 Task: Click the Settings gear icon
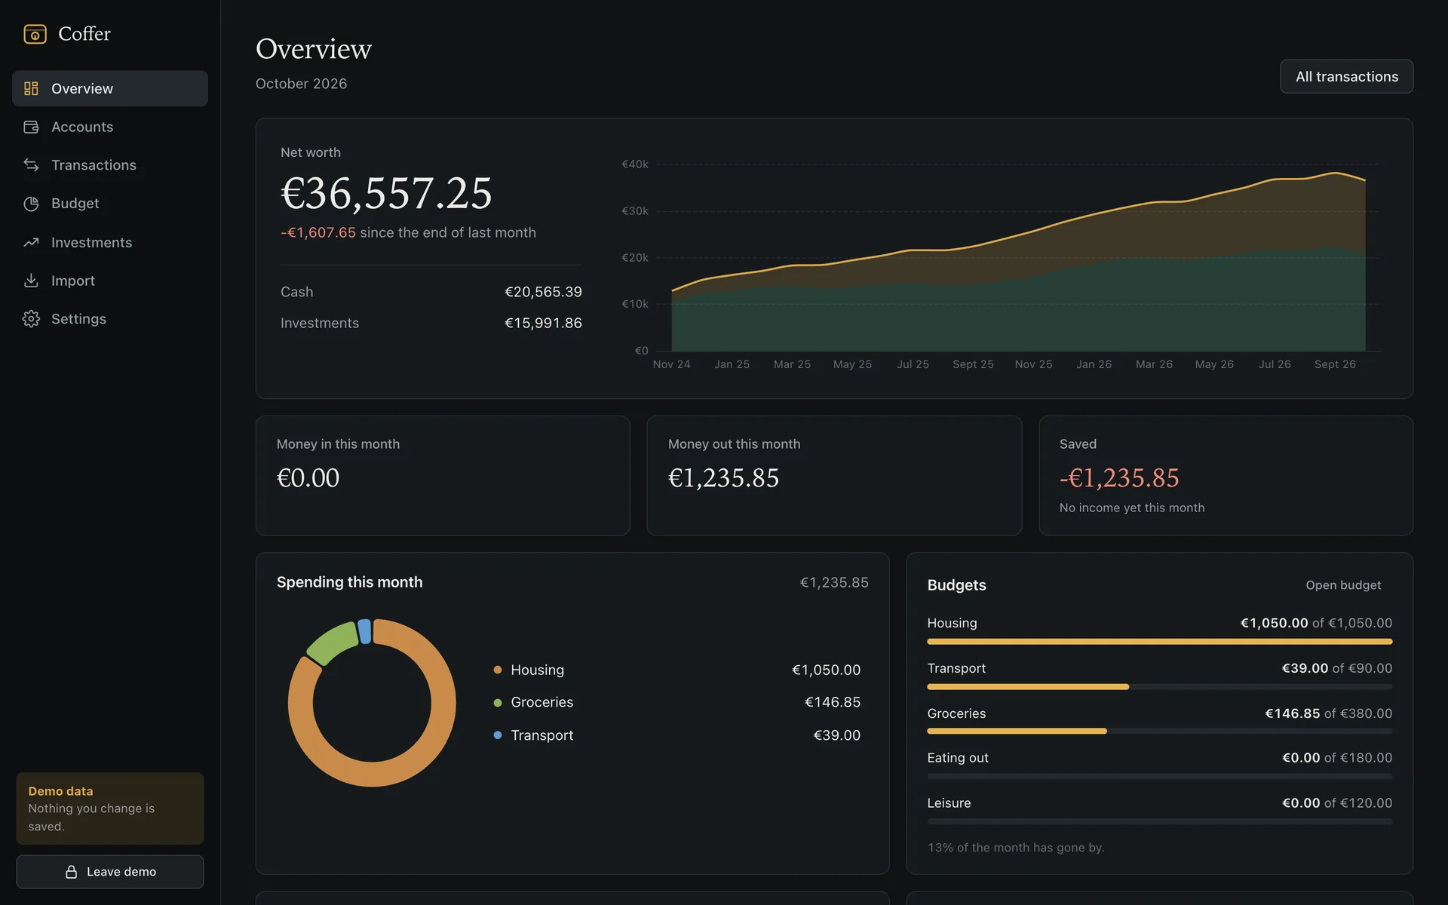[31, 319]
